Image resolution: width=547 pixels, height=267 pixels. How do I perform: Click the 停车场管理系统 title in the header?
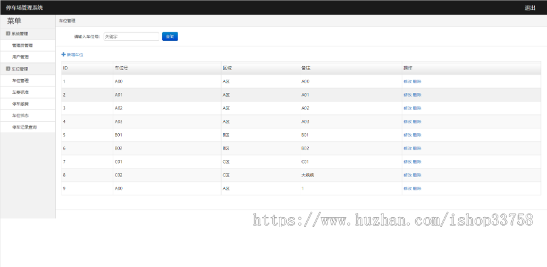(24, 8)
